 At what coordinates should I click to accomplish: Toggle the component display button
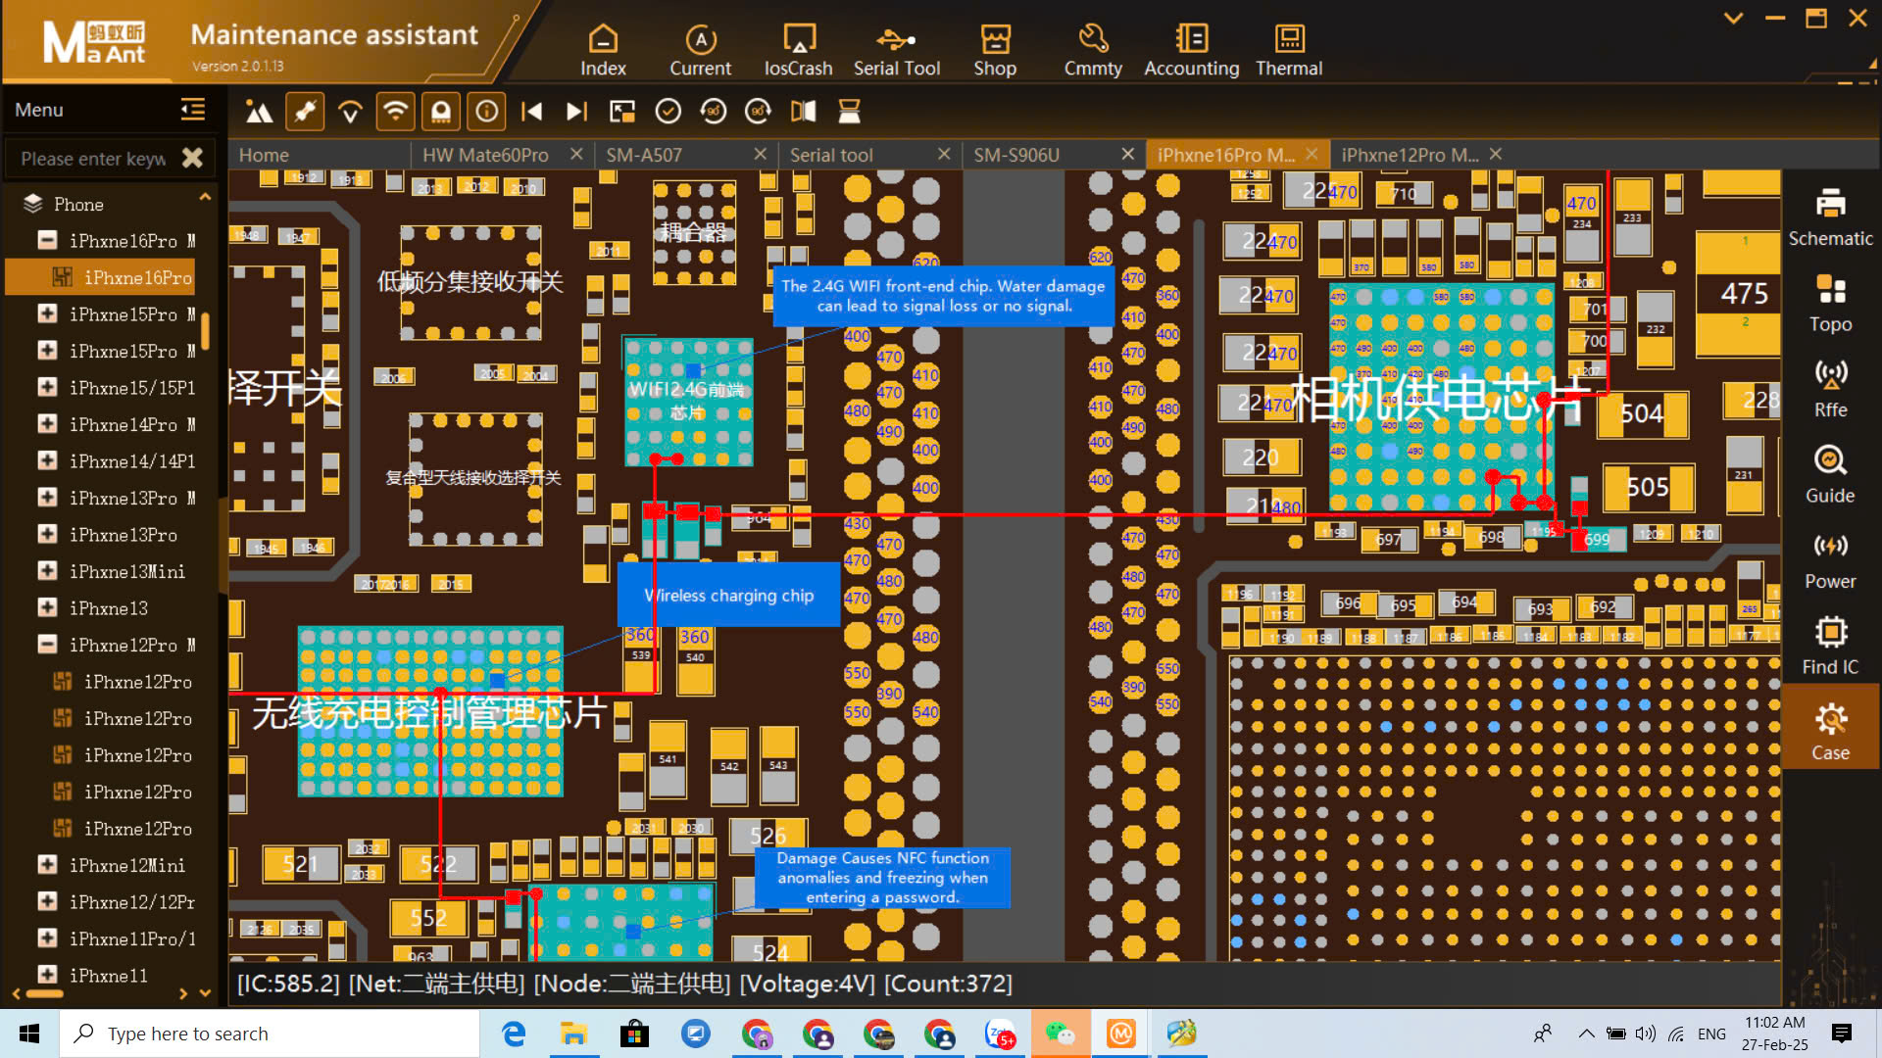click(441, 112)
